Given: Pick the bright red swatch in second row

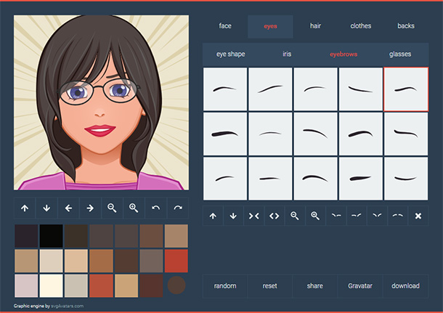Looking at the screenshot, I should click(x=176, y=261).
